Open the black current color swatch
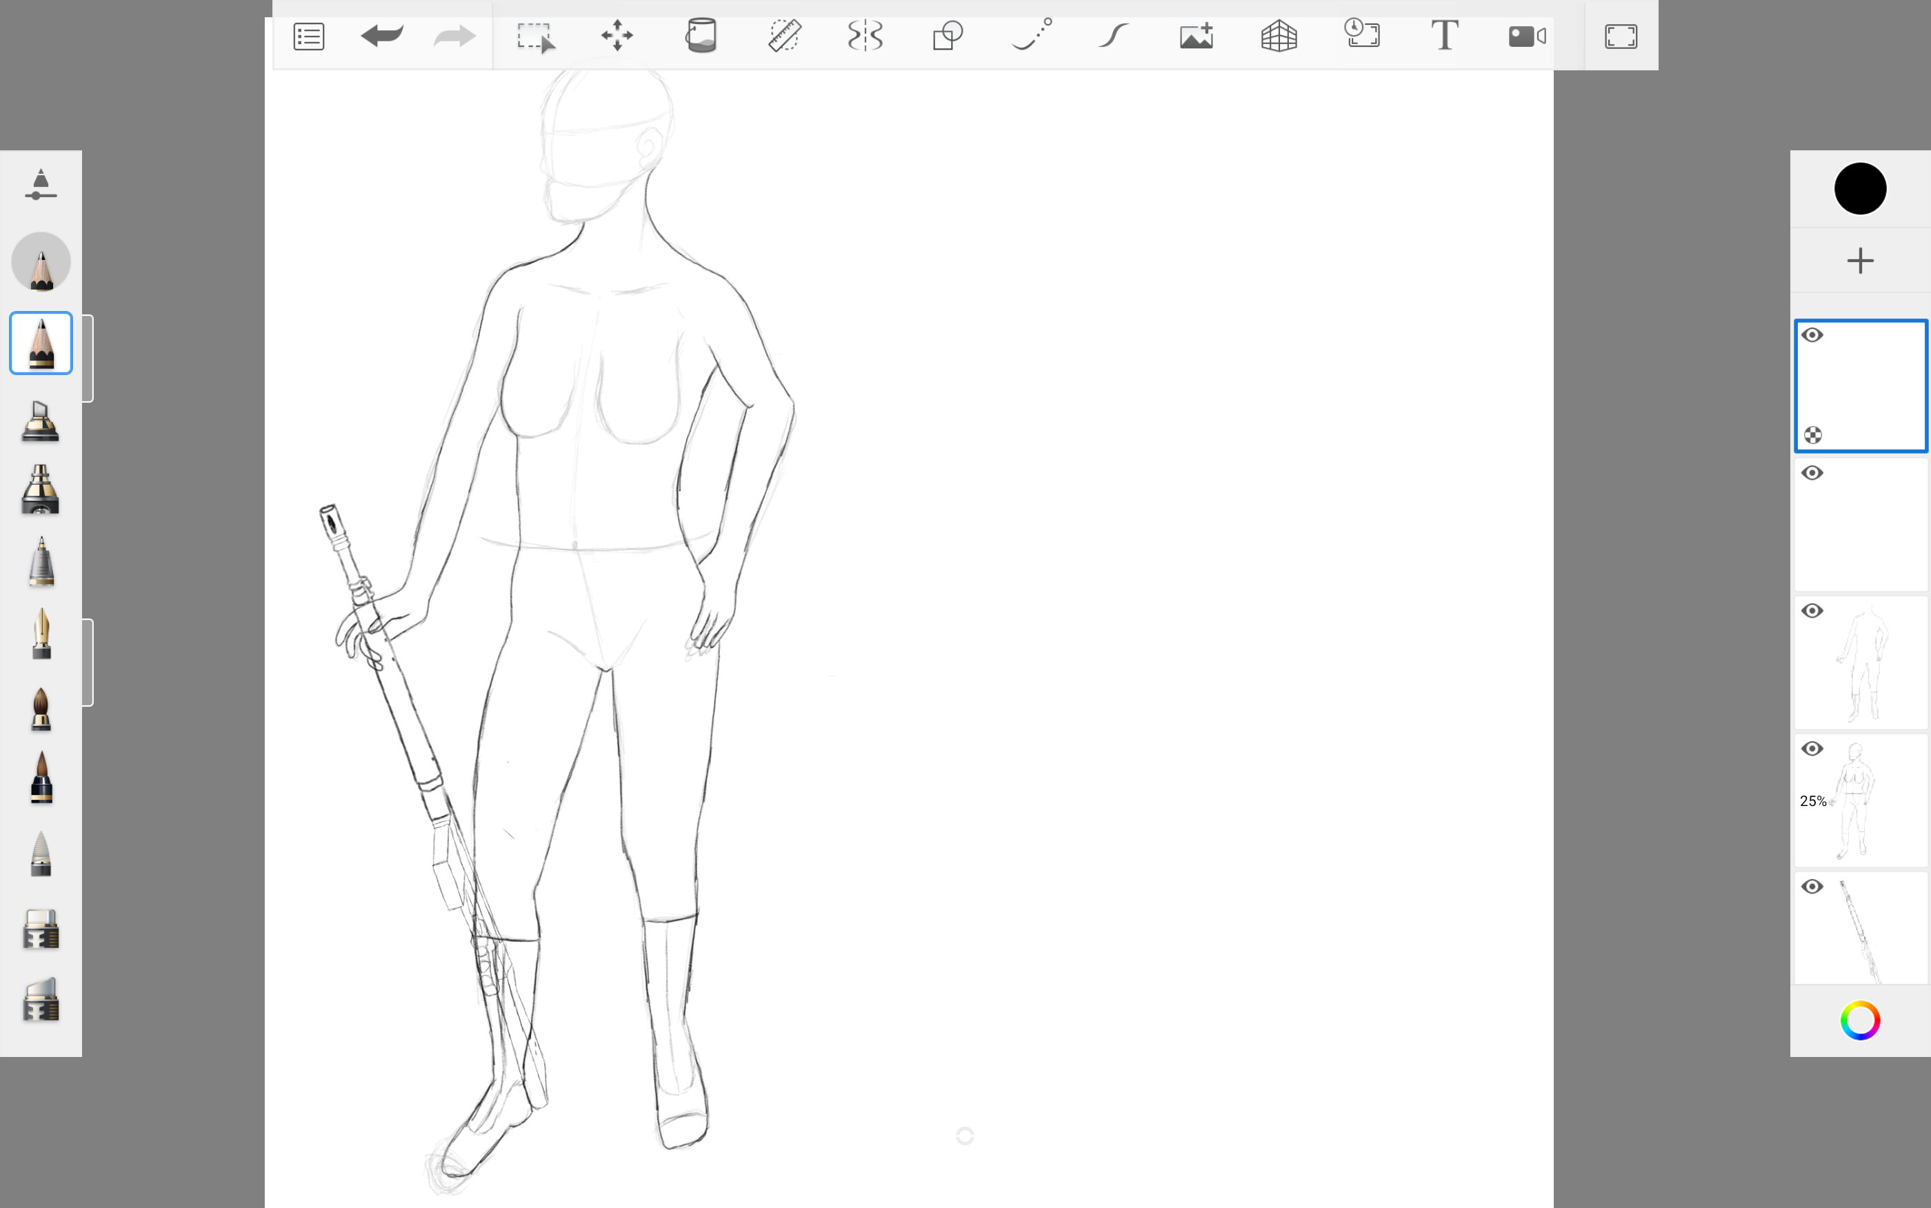 [1860, 188]
